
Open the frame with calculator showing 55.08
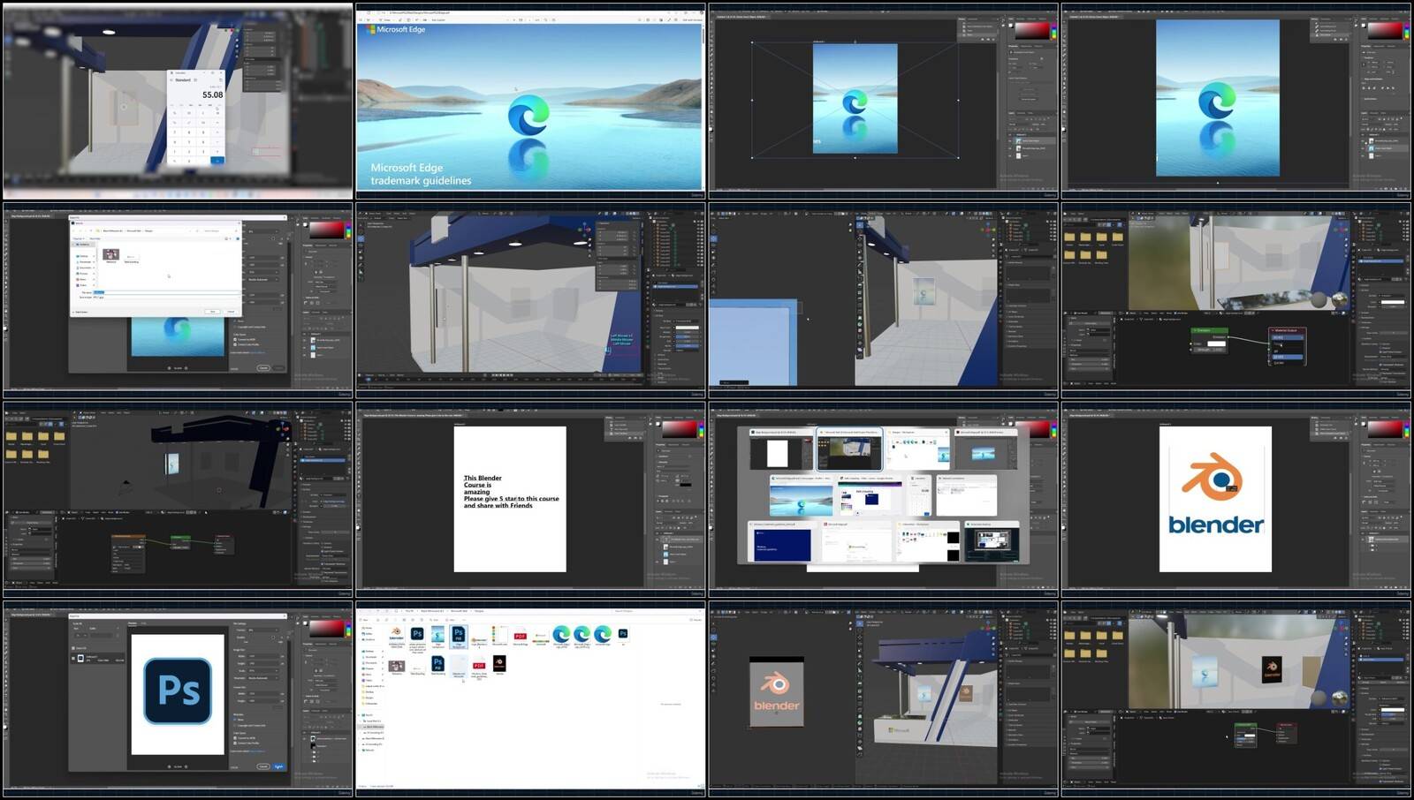178,101
